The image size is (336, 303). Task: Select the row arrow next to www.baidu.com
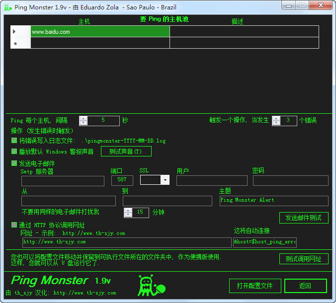pyautogui.click(x=15, y=32)
